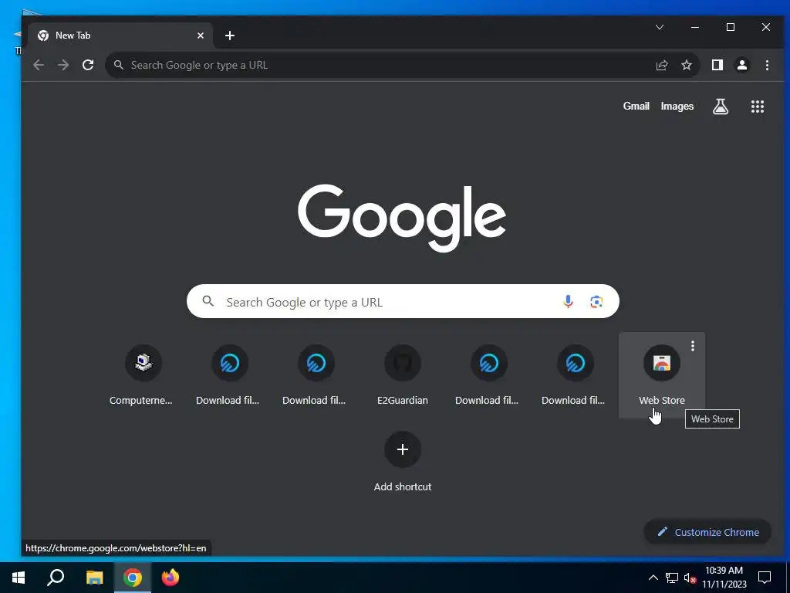Switch to Chrome in the taskbar
The height and width of the screenshot is (593, 790).
pyautogui.click(x=133, y=578)
